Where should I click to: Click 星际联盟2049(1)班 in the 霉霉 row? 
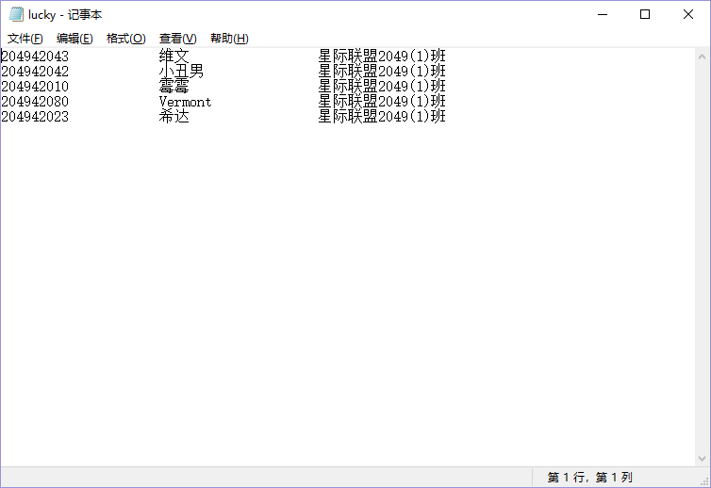(382, 86)
